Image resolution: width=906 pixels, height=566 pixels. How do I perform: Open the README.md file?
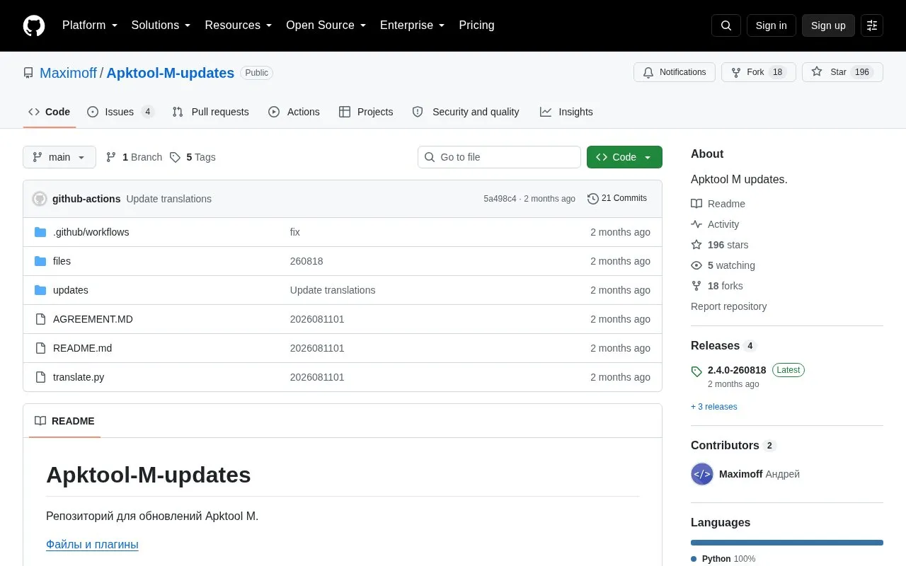(82, 348)
